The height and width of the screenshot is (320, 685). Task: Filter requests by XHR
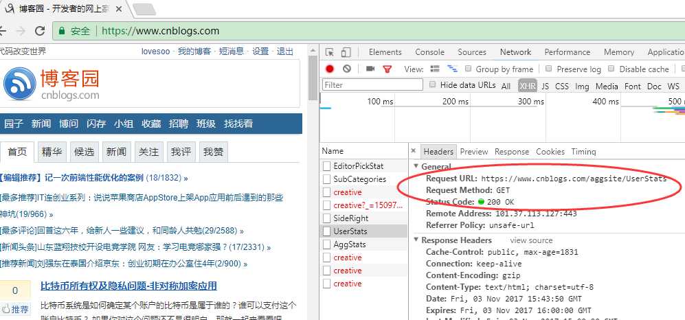(x=527, y=86)
